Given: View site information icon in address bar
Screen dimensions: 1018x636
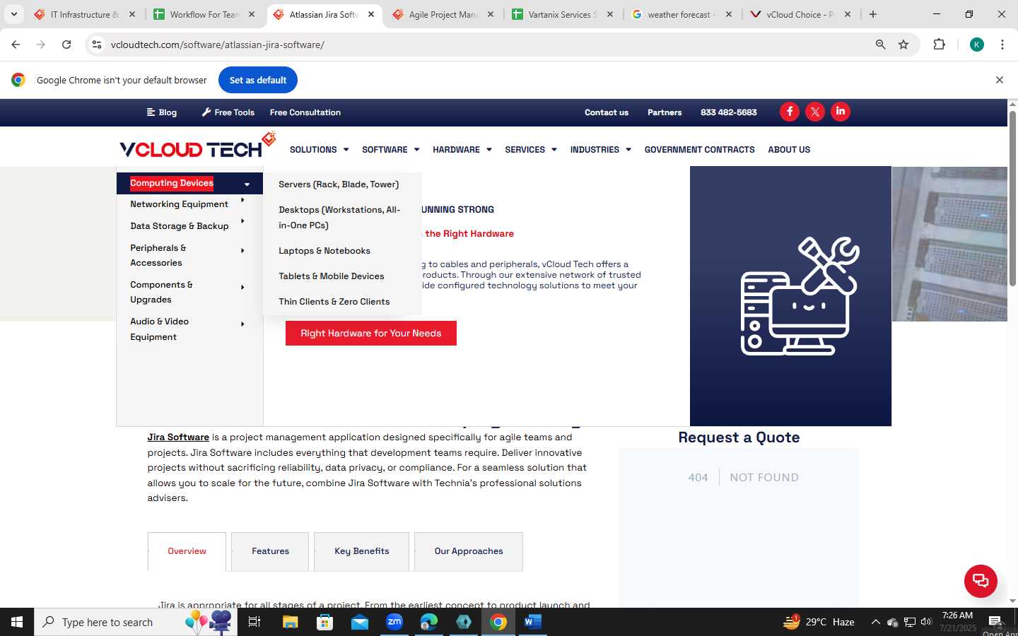Looking at the screenshot, I should coord(97,45).
